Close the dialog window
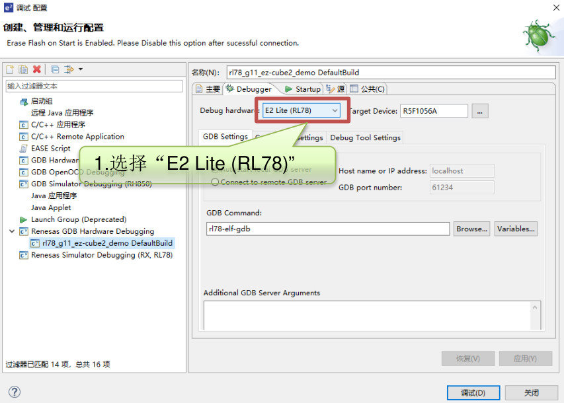Image resolution: width=564 pixels, height=403 pixels. pyautogui.click(x=556, y=7)
